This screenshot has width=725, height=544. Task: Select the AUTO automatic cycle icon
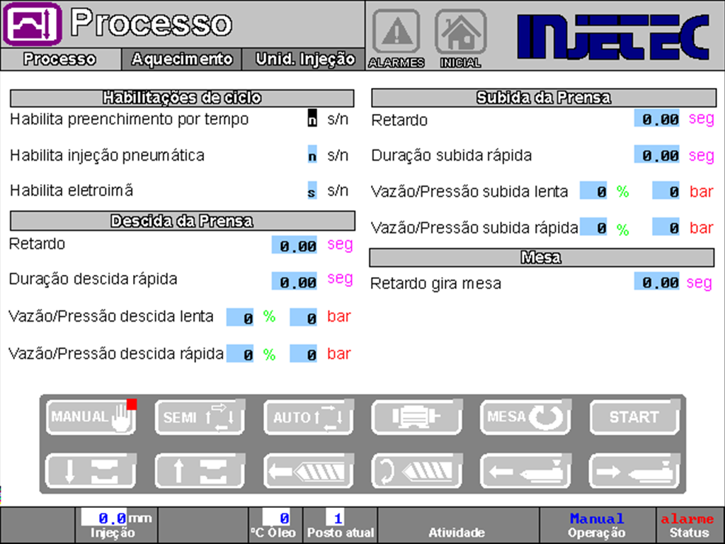point(308,417)
